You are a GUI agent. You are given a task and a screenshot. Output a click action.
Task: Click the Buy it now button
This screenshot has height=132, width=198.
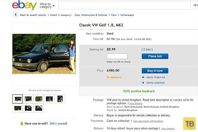(x=155, y=71)
